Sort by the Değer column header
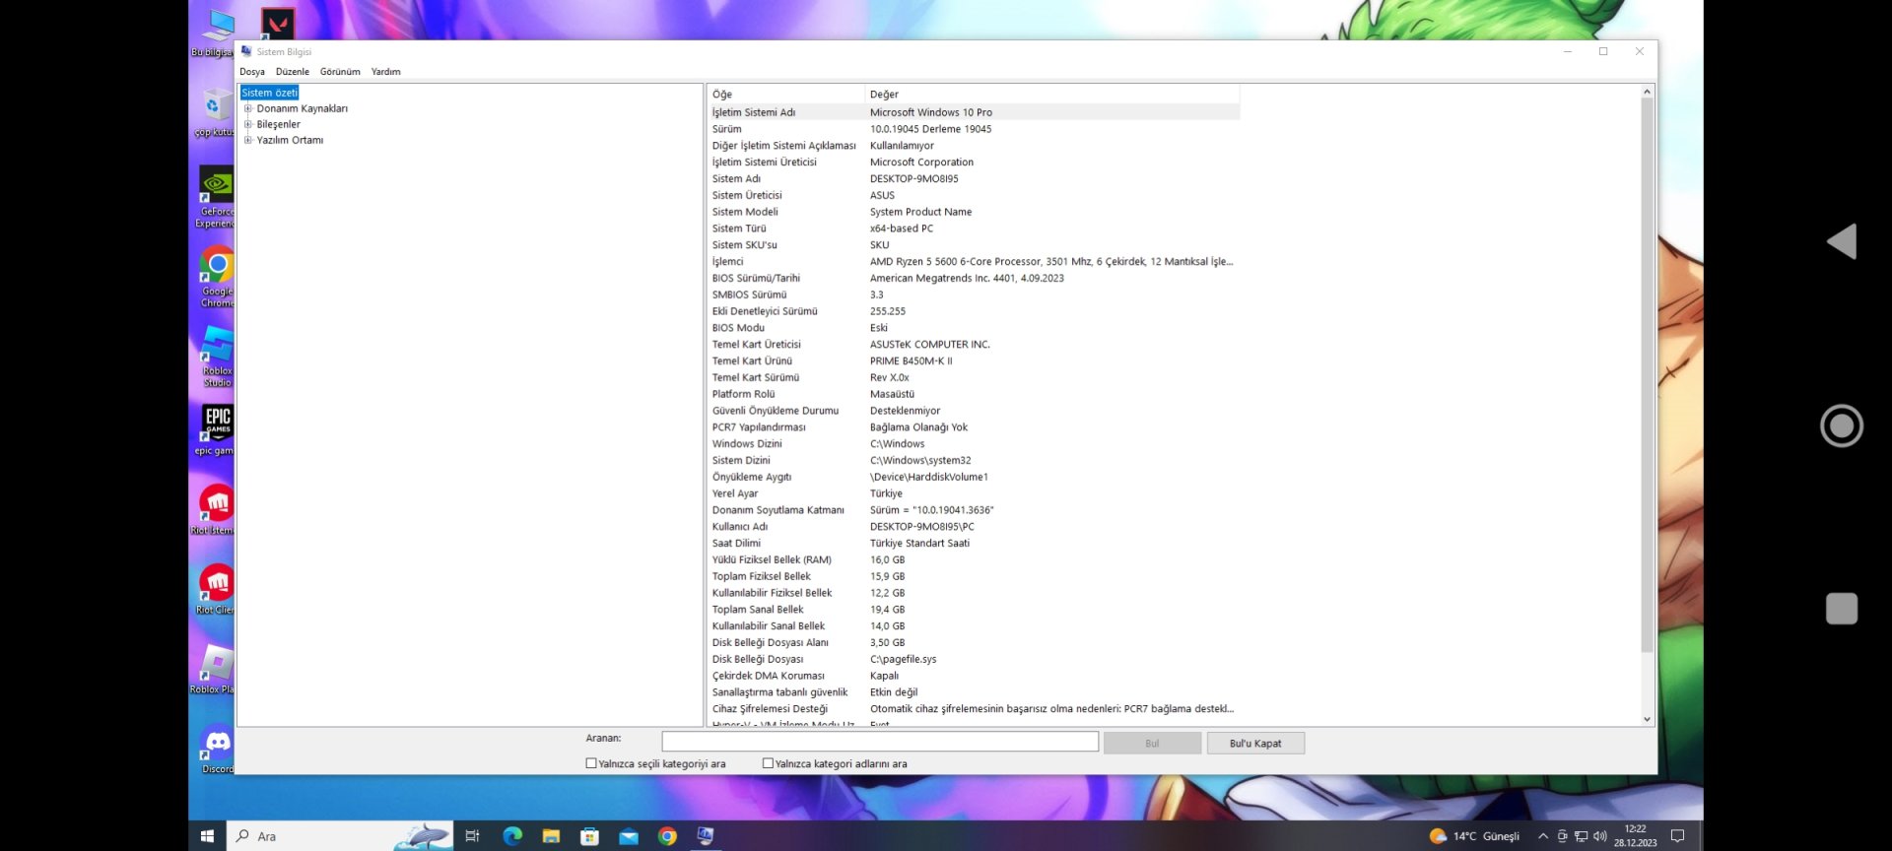Image resolution: width=1892 pixels, height=851 pixels. pos(1052,95)
